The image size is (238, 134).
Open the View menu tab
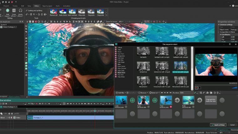pos(29,6)
